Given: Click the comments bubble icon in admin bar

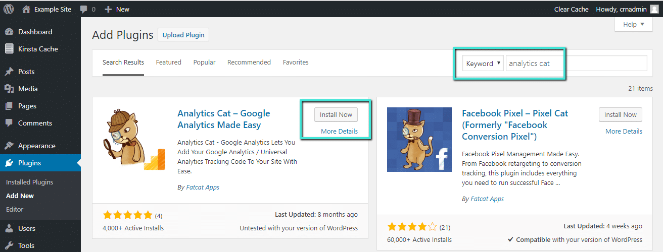Looking at the screenshot, I should point(84,9).
